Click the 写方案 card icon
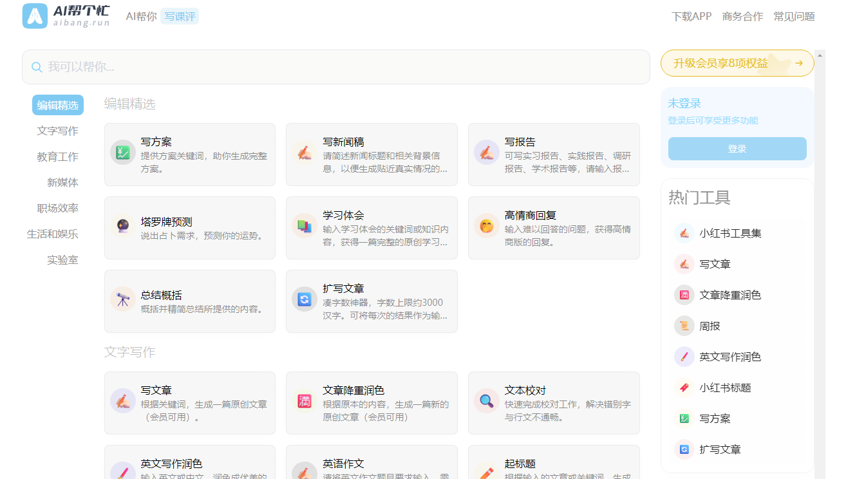 point(122,153)
